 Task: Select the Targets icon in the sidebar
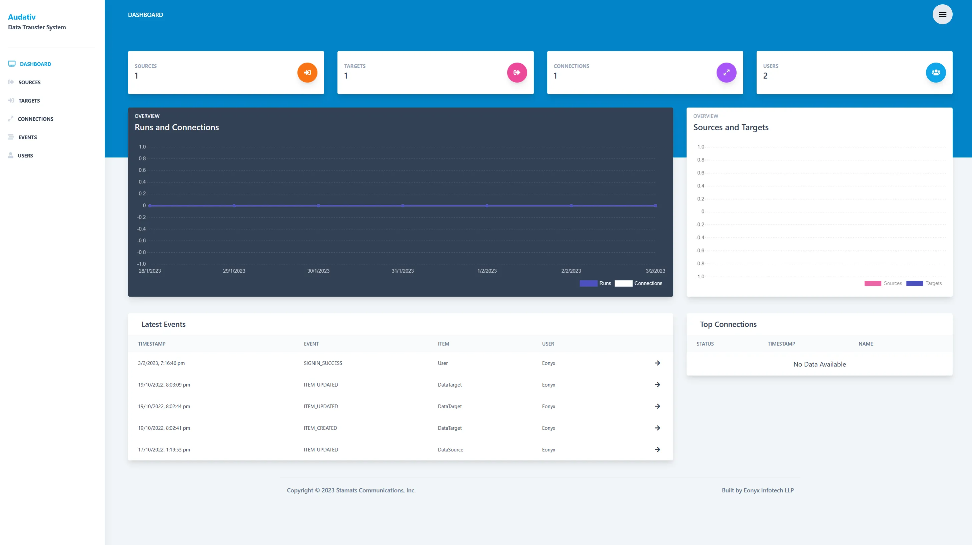11,100
